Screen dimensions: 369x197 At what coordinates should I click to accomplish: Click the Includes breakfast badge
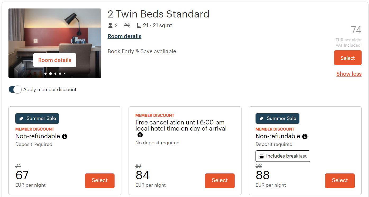[x=283, y=156]
